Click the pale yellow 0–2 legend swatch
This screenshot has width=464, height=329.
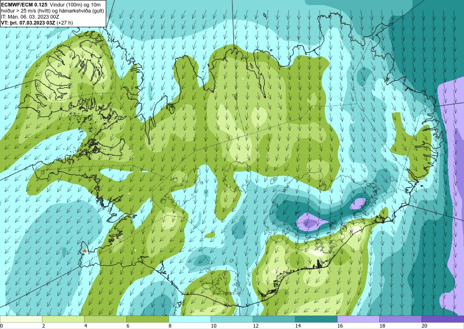pyautogui.click(x=21, y=319)
